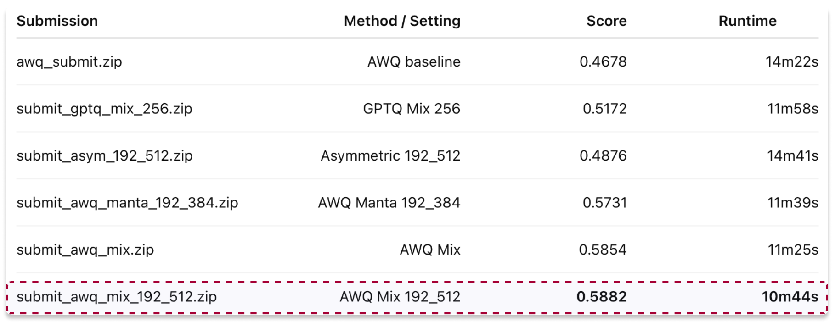Click the 0.4678 score value
This screenshot has height=322, width=835.
tap(603, 61)
